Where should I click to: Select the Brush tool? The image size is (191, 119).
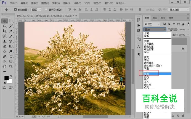pyautogui.click(x=11, y=36)
